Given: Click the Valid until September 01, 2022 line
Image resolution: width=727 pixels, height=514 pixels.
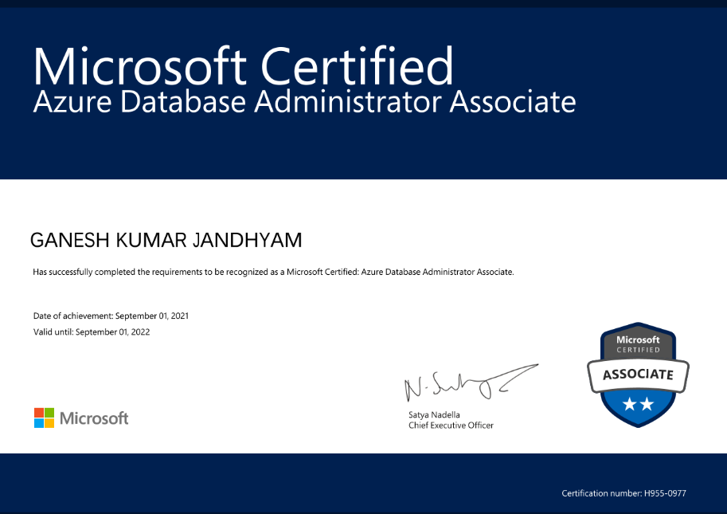Looking at the screenshot, I should [92, 332].
